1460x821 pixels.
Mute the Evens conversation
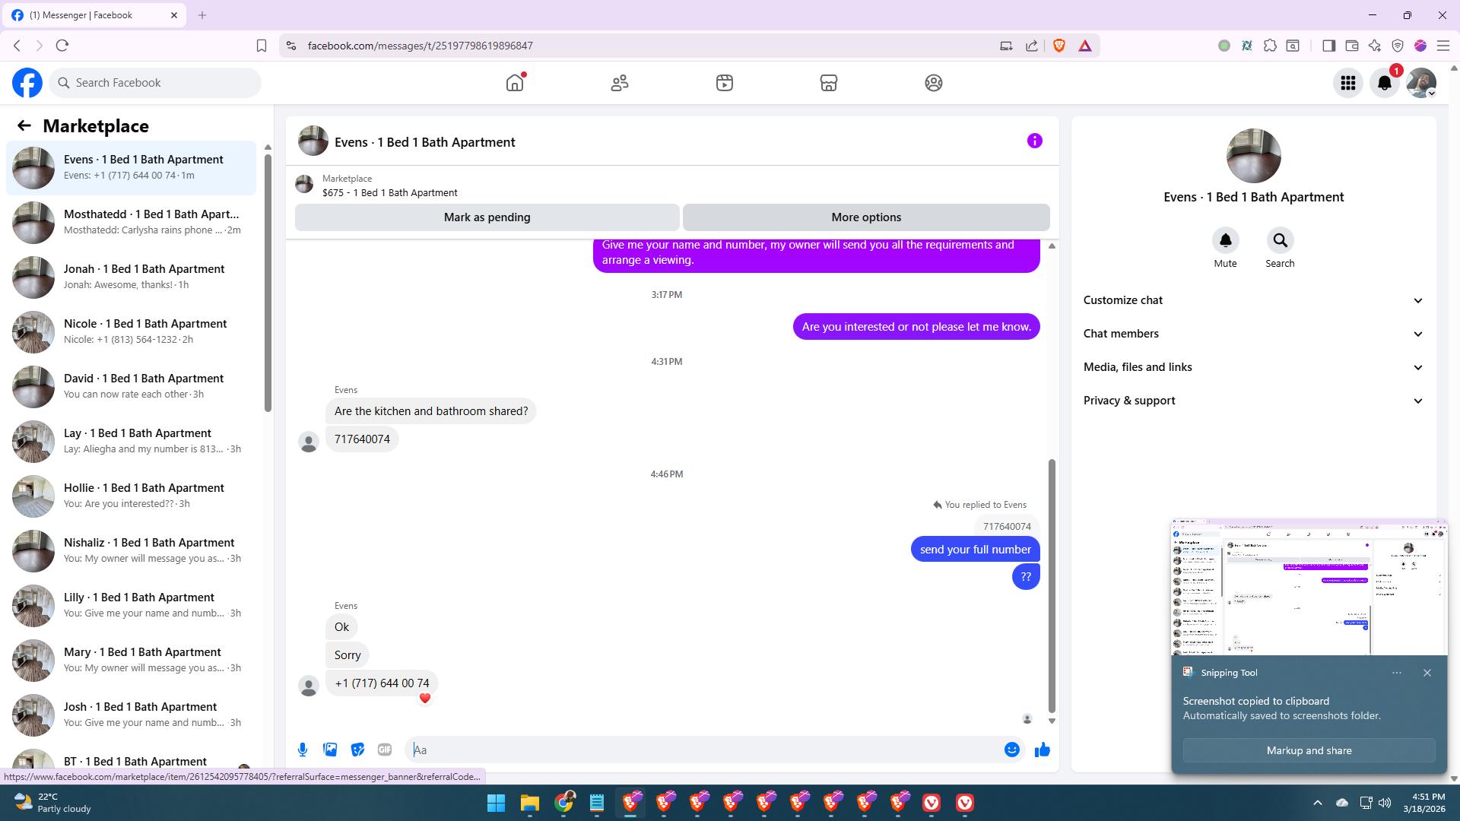1225,241
